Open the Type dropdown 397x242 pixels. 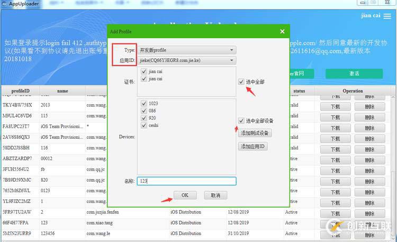[187, 50]
